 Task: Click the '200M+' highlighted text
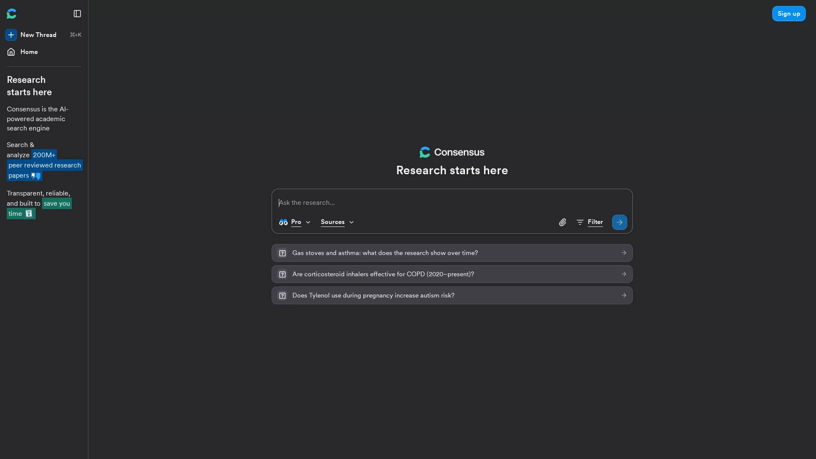tap(44, 155)
